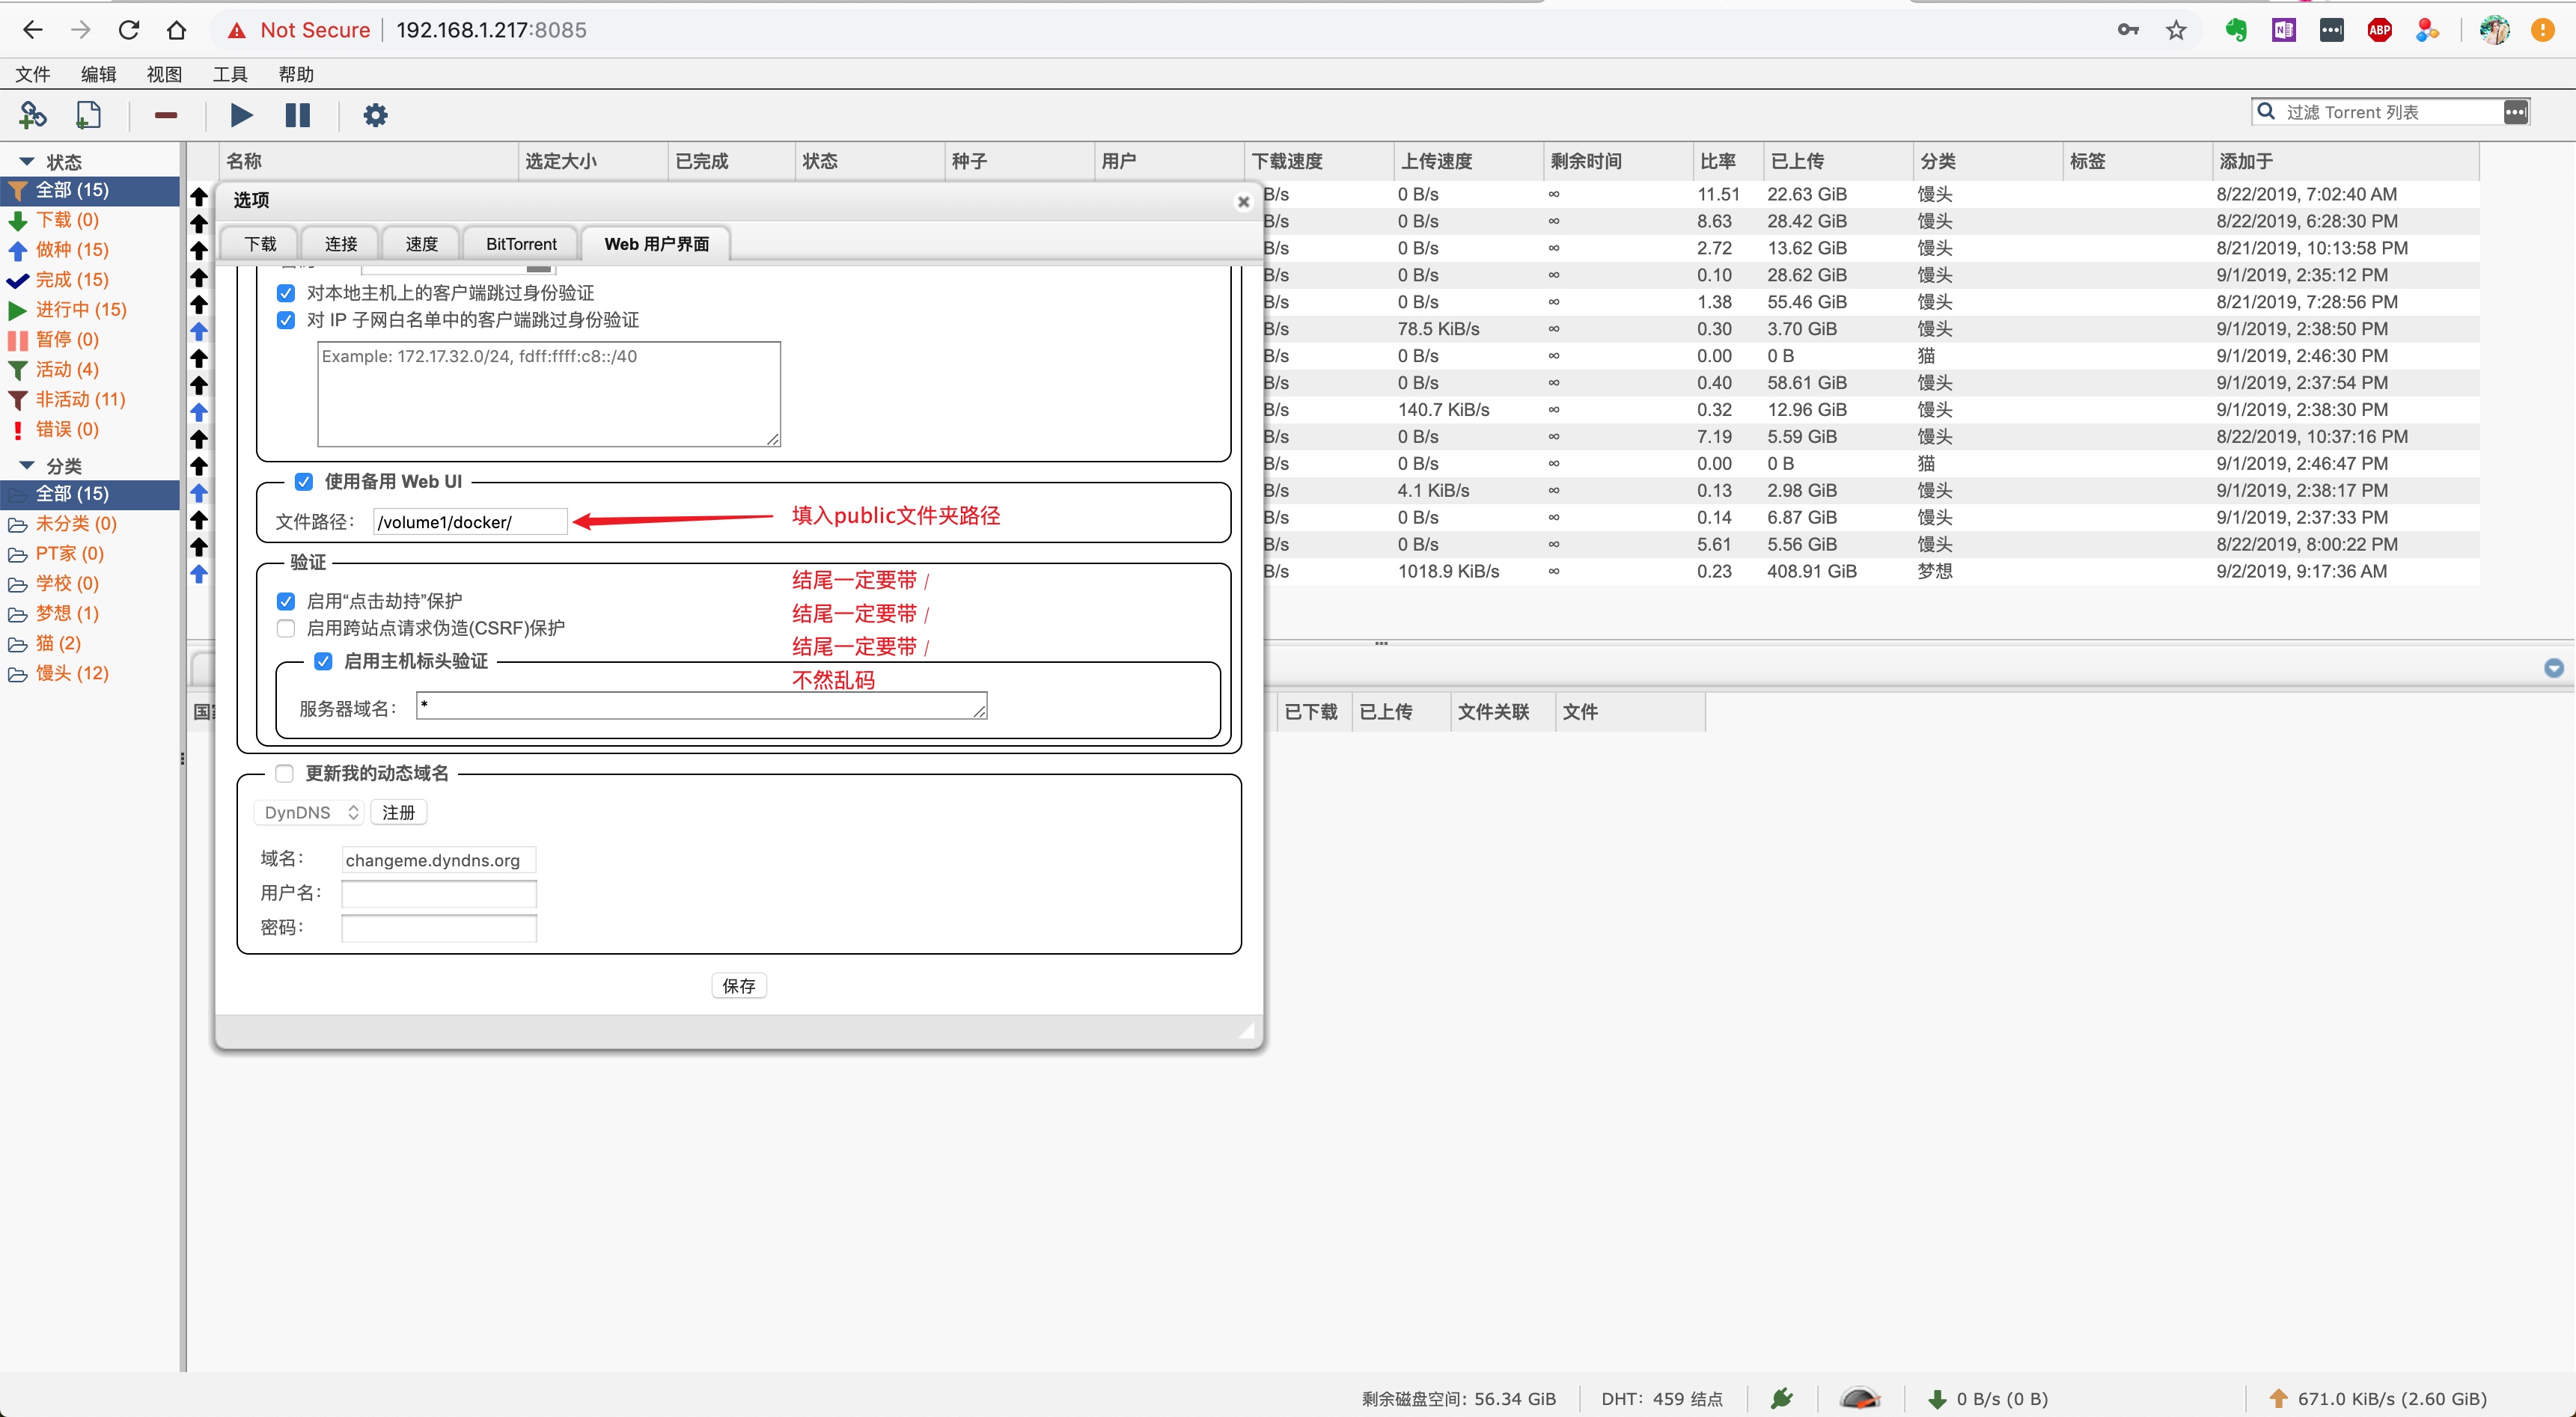Image resolution: width=2576 pixels, height=1417 pixels.
Task: Click the 保存 button
Action: point(738,985)
